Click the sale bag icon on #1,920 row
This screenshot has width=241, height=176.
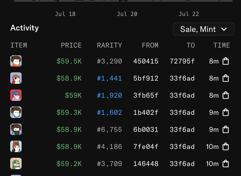(226, 95)
